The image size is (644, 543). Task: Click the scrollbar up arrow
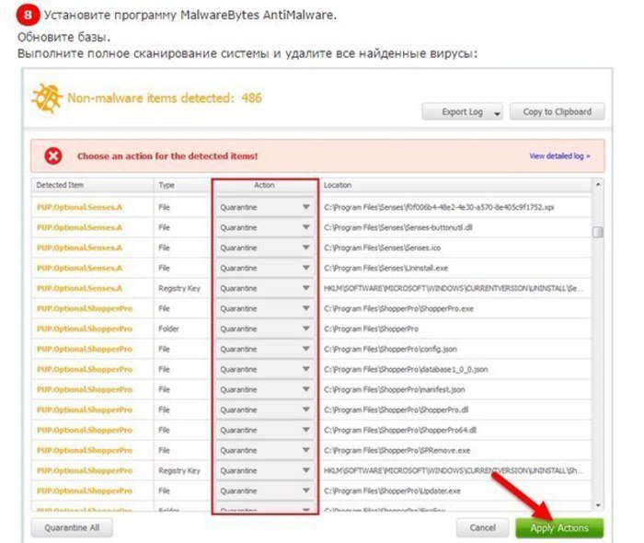click(x=598, y=186)
